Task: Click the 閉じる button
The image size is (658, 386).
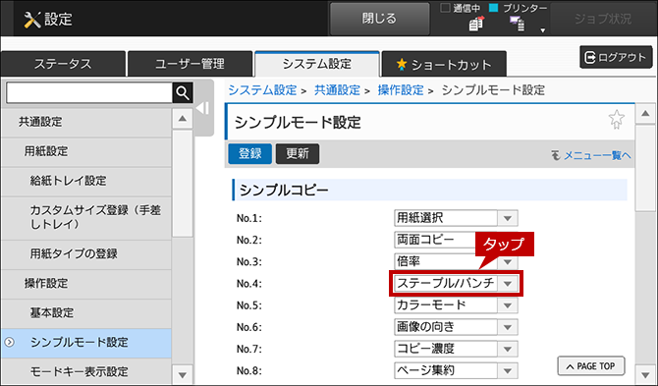Action: [379, 19]
